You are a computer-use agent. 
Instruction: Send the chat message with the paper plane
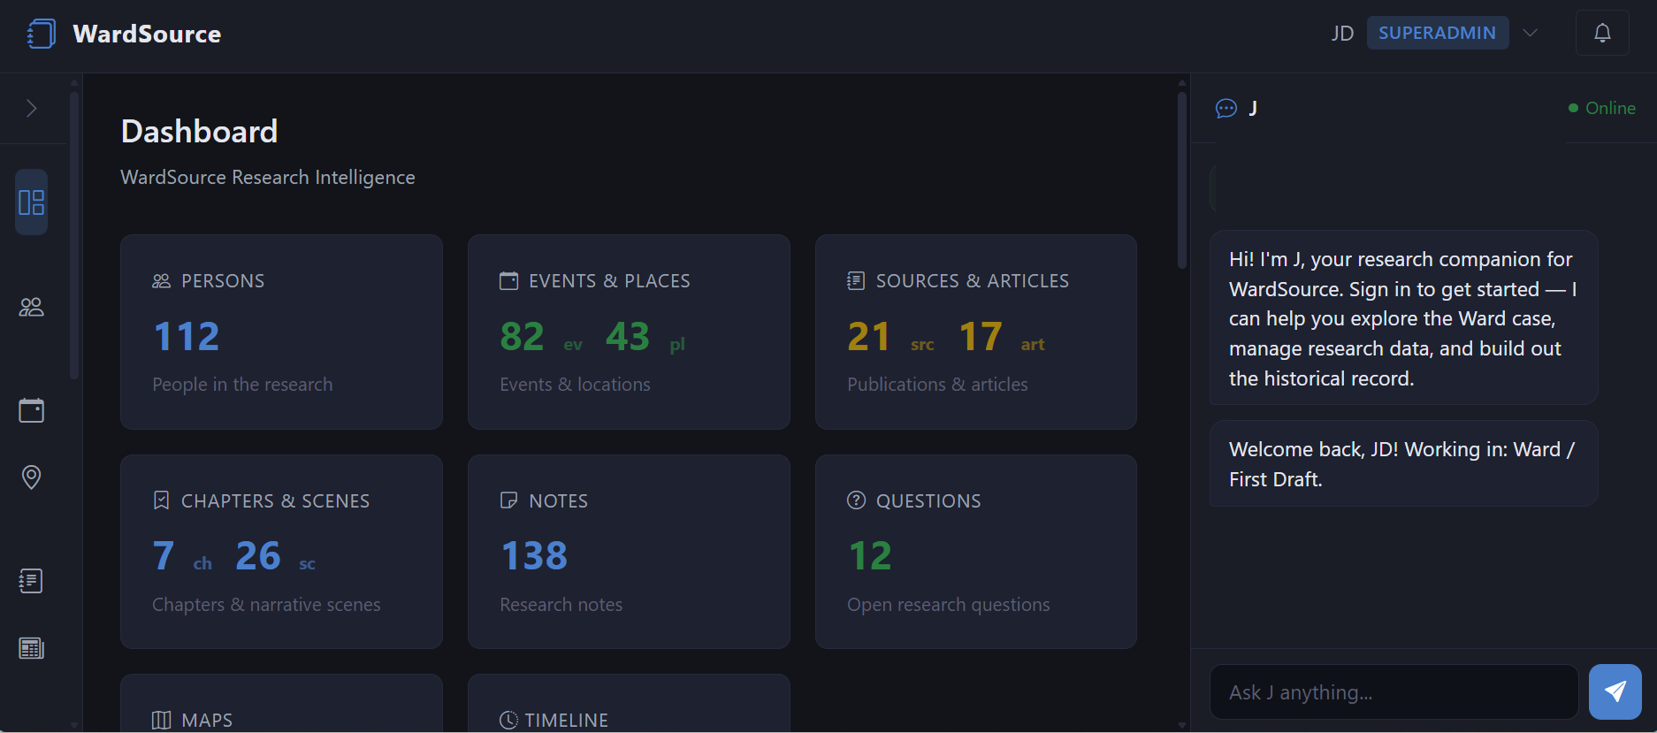(1615, 691)
